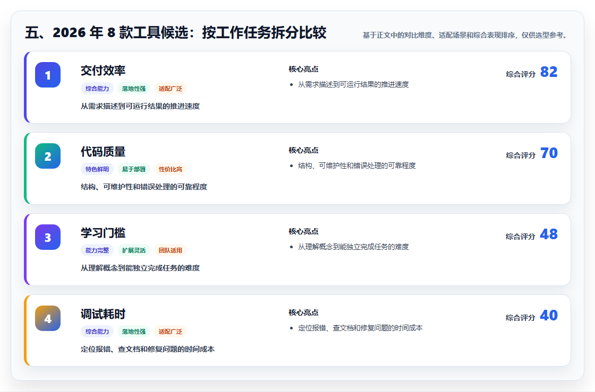Click the rank 3 number badge
The image size is (595, 392).
click(48, 237)
